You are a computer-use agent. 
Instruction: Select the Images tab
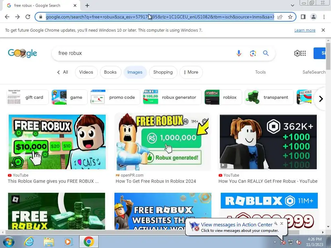click(x=135, y=72)
